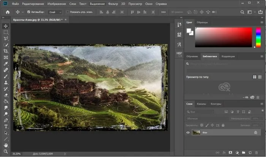This screenshot has width=266, height=157.
Task: Select the Dodge tool
Action: click(6, 114)
